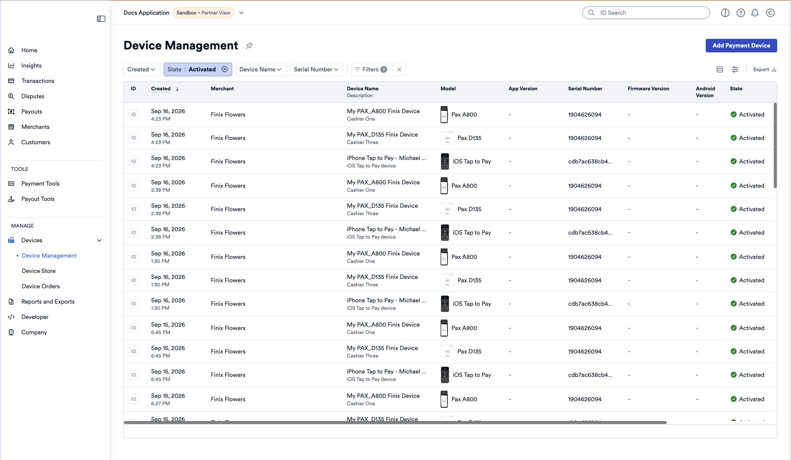Image resolution: width=791 pixels, height=460 pixels.
Task: Open Customers in sidebar
Action: [36, 143]
